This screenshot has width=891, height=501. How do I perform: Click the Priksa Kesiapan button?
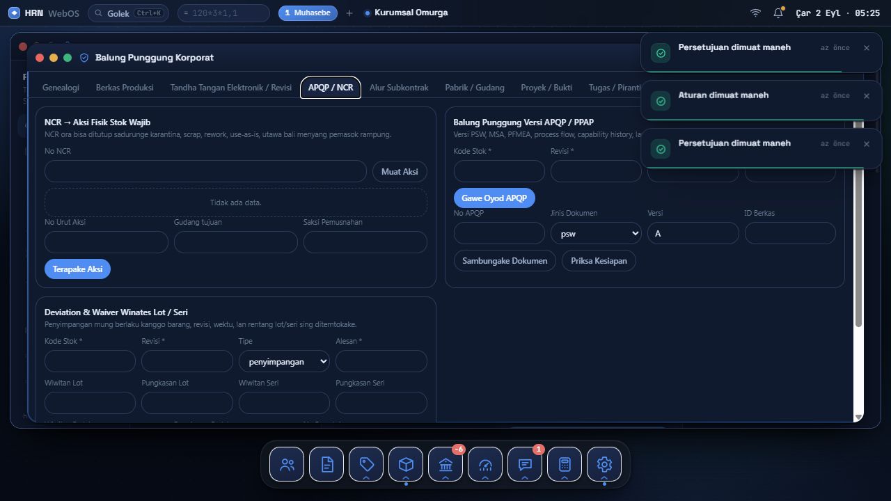599,261
